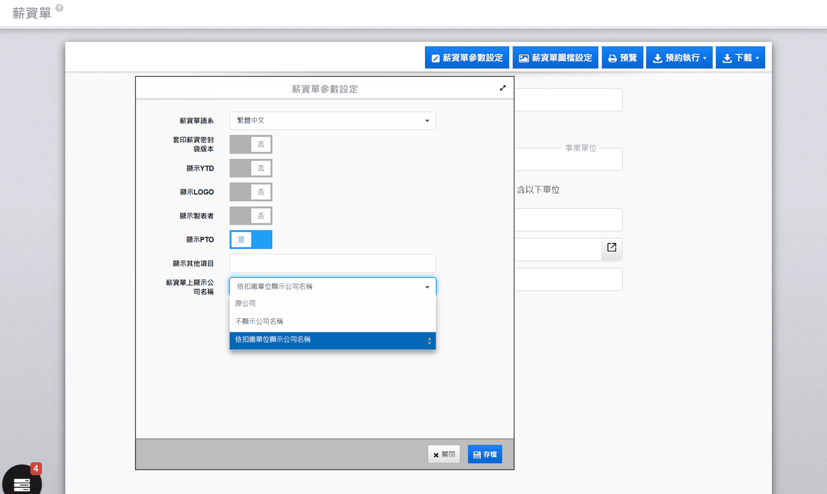Turn on the 顯示LOGO switch
The image size is (827, 494).
pyautogui.click(x=251, y=192)
